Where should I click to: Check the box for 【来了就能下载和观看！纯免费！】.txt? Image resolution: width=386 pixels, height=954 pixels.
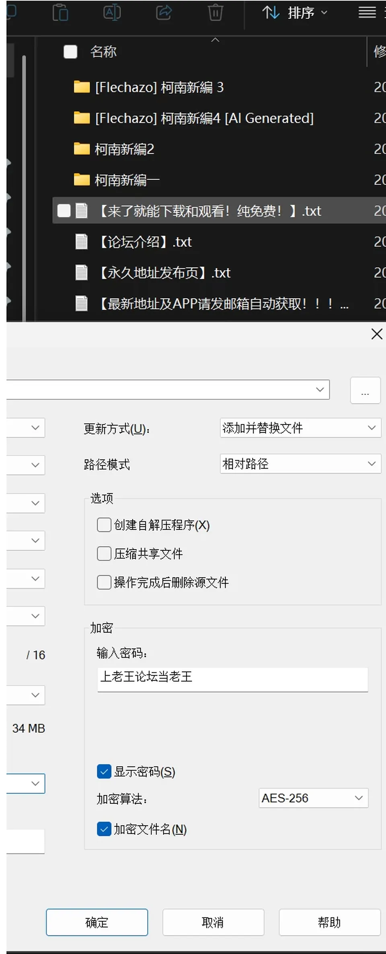[64, 210]
